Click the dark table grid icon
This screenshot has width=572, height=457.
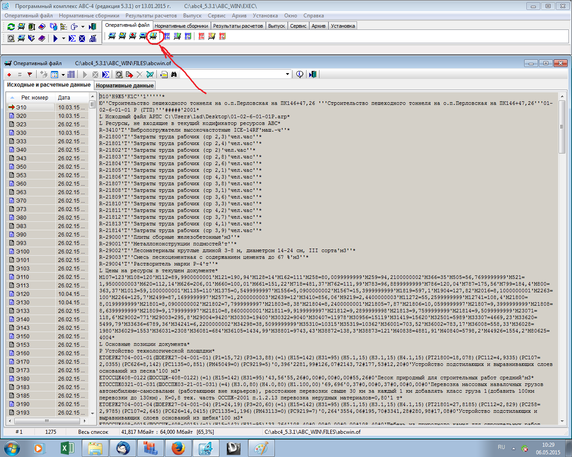point(71,75)
